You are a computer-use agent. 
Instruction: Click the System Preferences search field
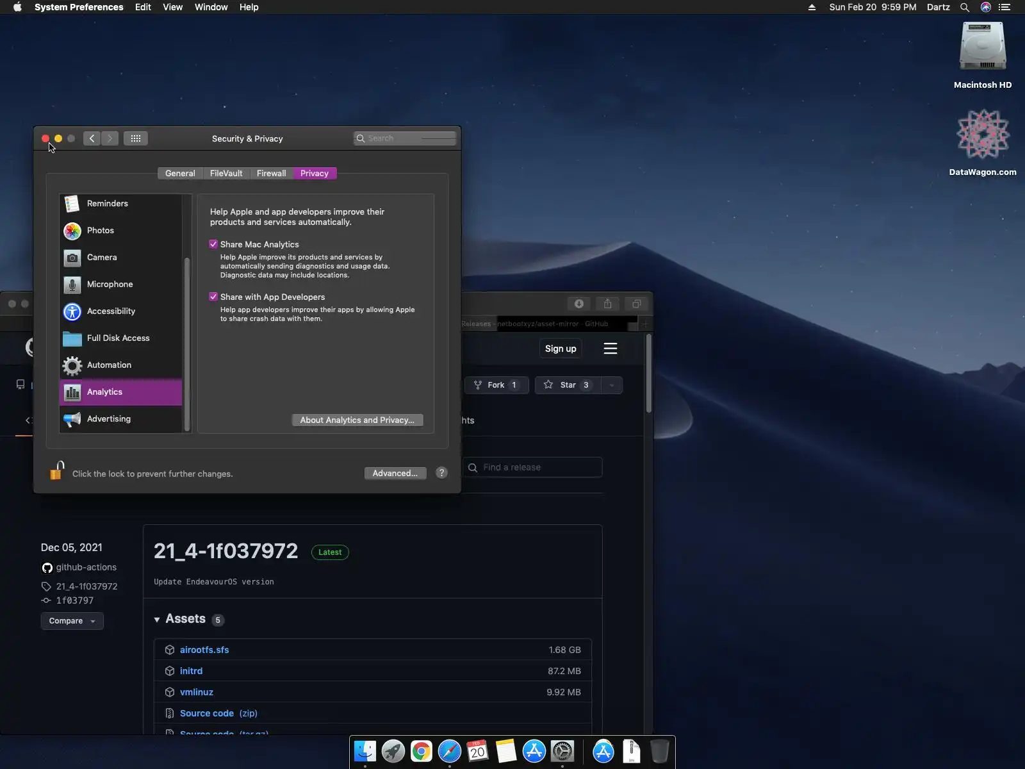click(405, 138)
